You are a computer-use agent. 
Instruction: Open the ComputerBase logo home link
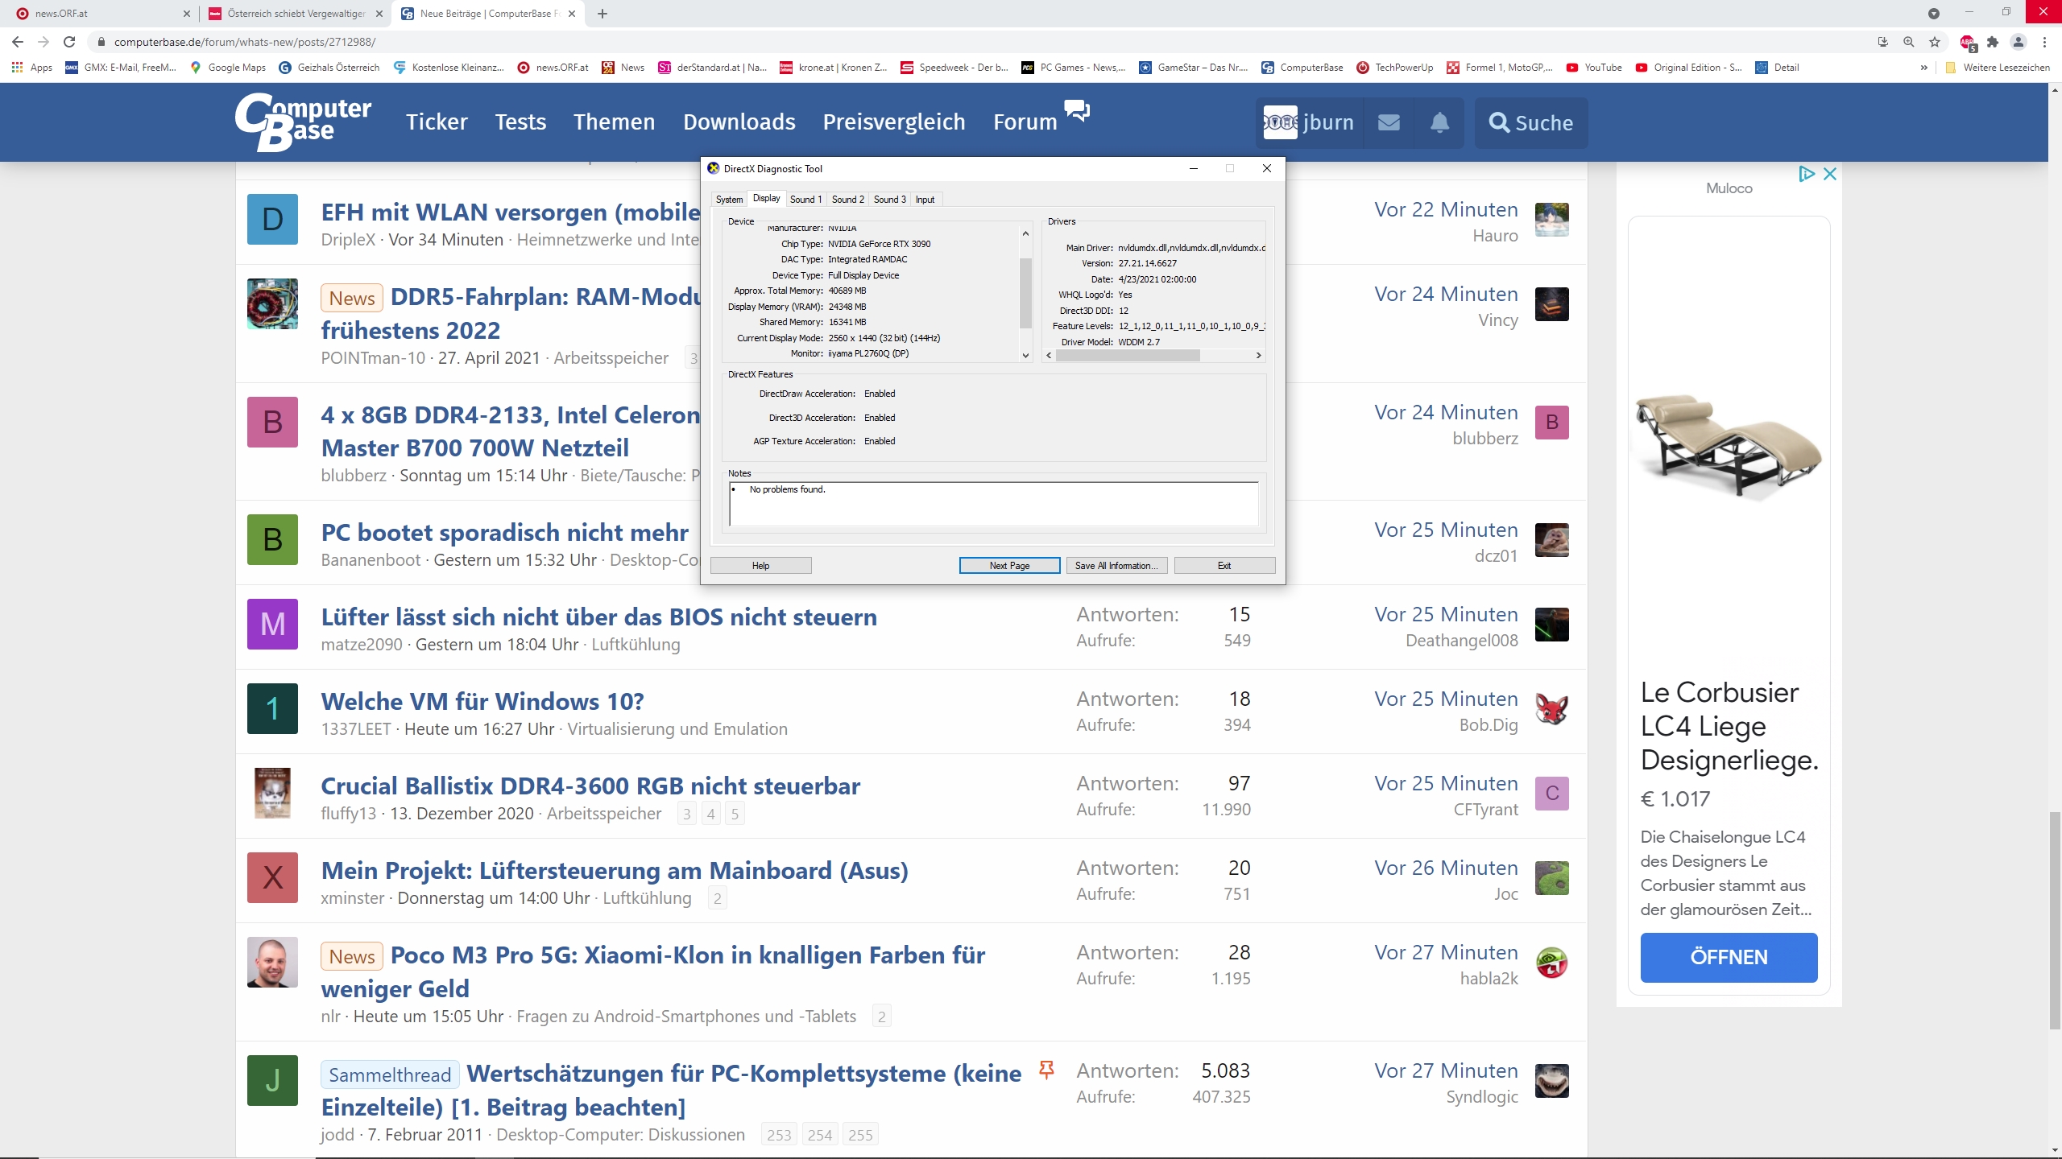pos(303,122)
